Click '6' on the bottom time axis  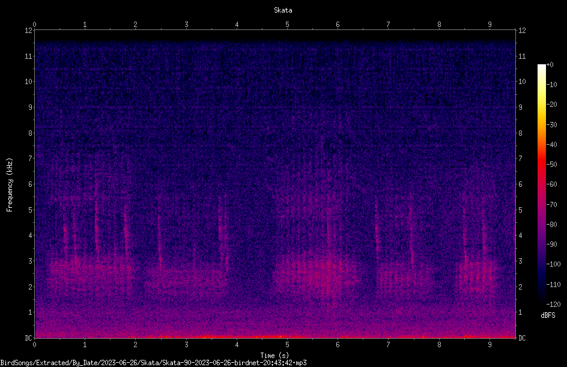pyautogui.click(x=338, y=345)
